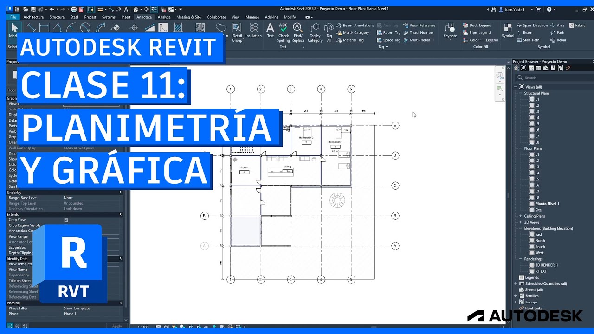Image resolution: width=594 pixels, height=334 pixels.
Task: Switch to the Architecture ribbon tab
Action: coord(33,17)
